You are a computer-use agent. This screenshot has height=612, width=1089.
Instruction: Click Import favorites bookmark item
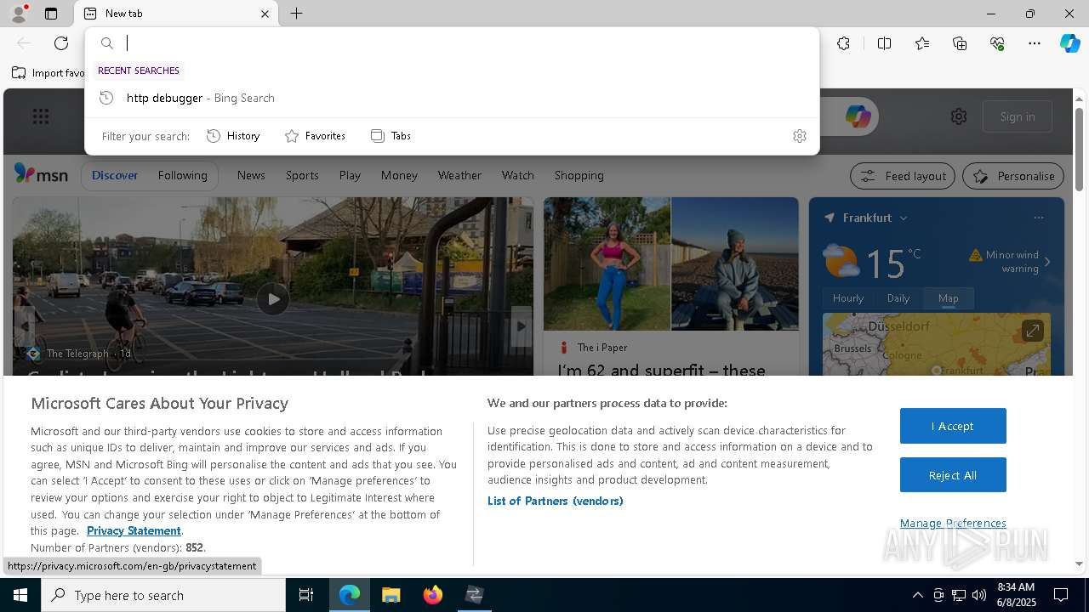[48, 73]
